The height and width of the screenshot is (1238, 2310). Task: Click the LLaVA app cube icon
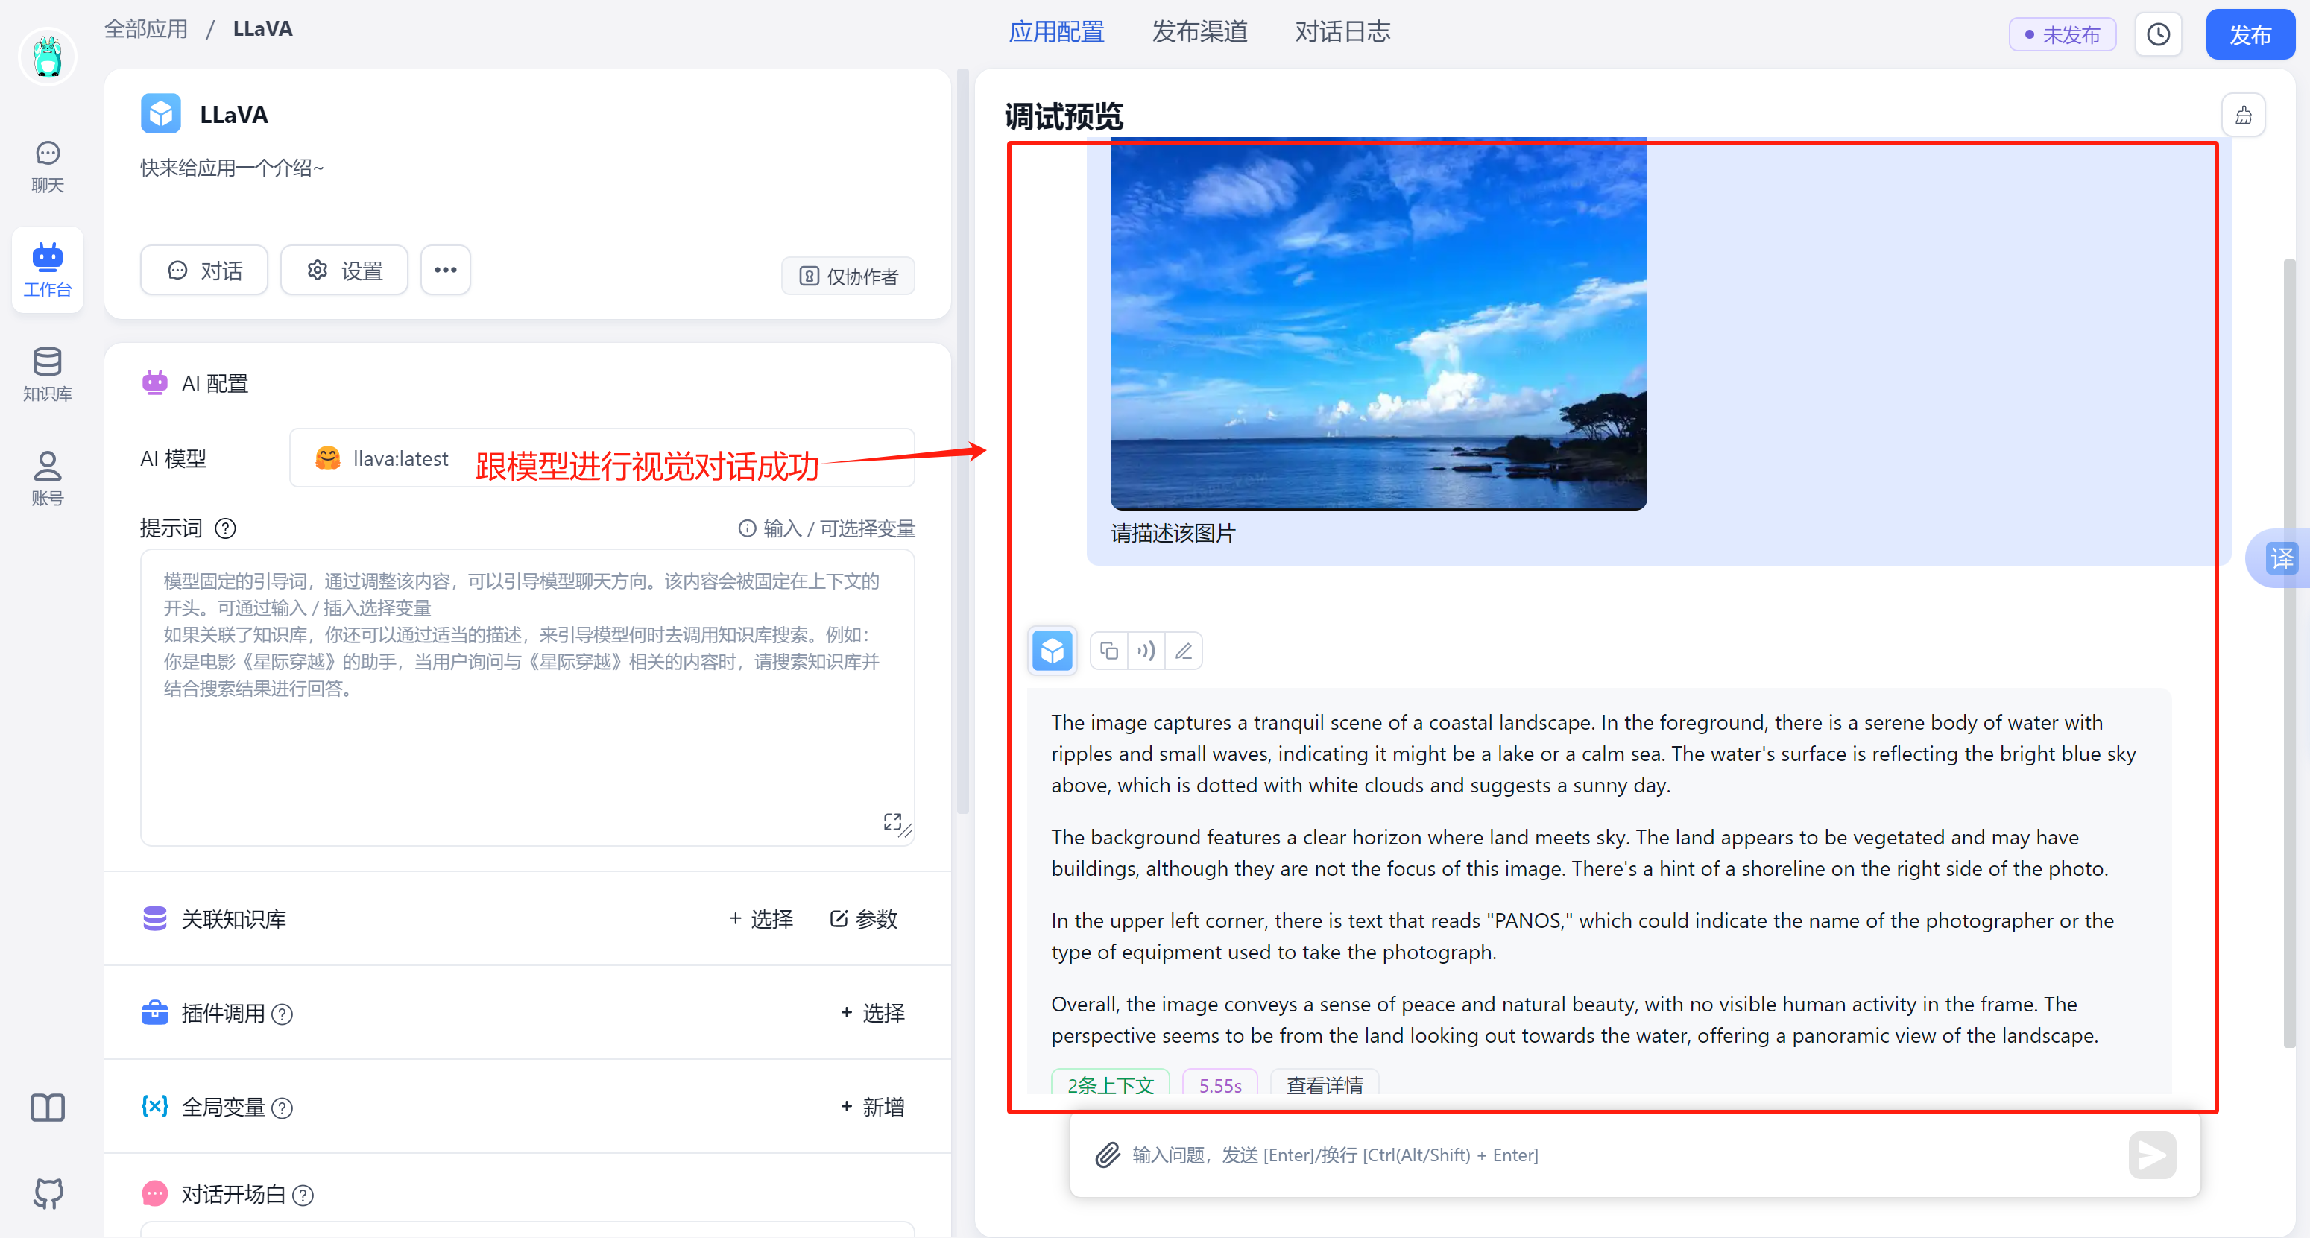pos(160,114)
